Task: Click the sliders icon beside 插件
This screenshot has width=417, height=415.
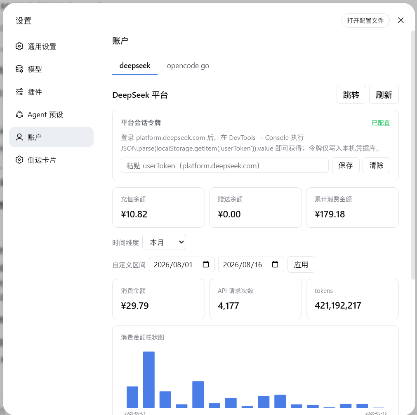Action: click(x=19, y=92)
